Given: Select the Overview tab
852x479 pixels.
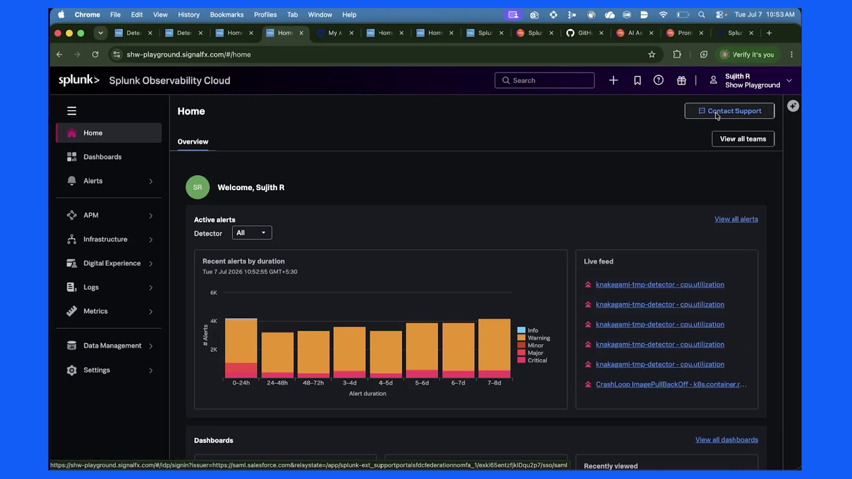Looking at the screenshot, I should click(193, 142).
